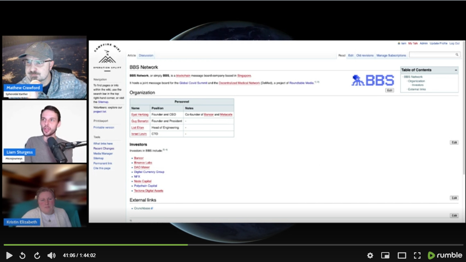Click Mathew Crawford's webcam feed

(x=44, y=67)
